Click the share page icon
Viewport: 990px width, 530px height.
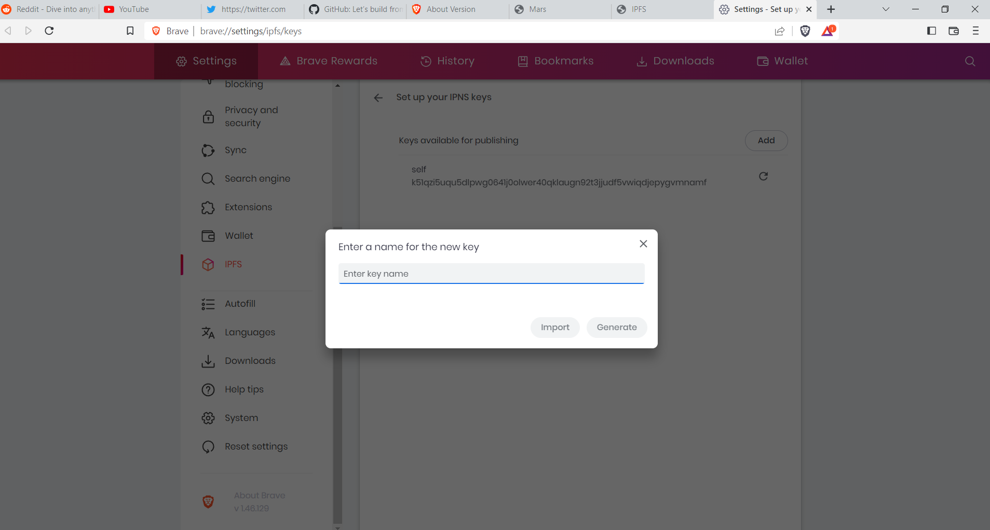pyautogui.click(x=780, y=31)
